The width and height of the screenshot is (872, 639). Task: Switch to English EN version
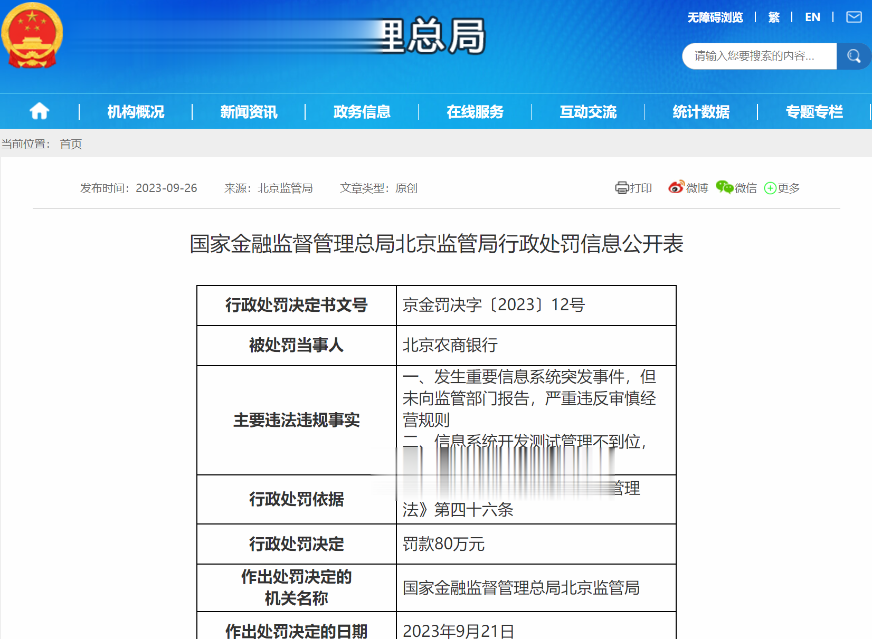(x=812, y=17)
